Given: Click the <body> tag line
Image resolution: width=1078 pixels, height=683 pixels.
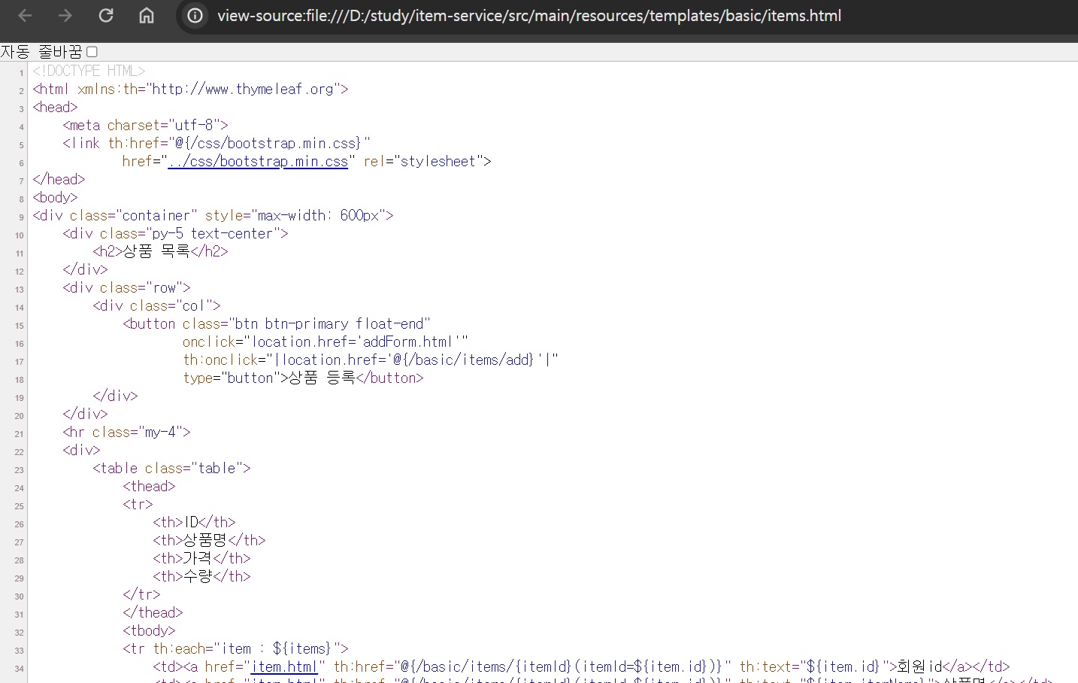Looking at the screenshot, I should pyautogui.click(x=55, y=198).
